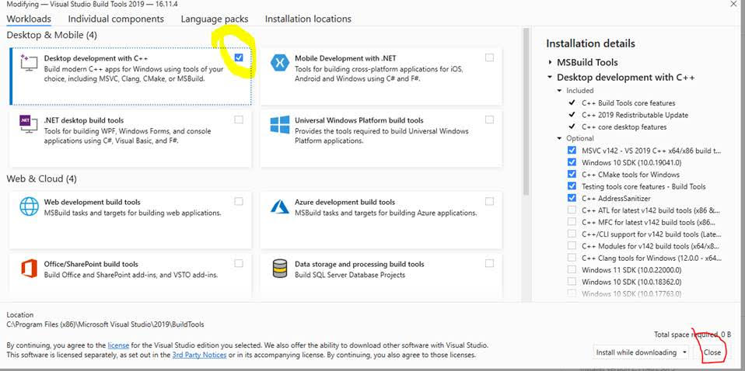Enable C++ ATL for latest v142 build tools
The width and height of the screenshot is (745, 371).
pyautogui.click(x=572, y=210)
